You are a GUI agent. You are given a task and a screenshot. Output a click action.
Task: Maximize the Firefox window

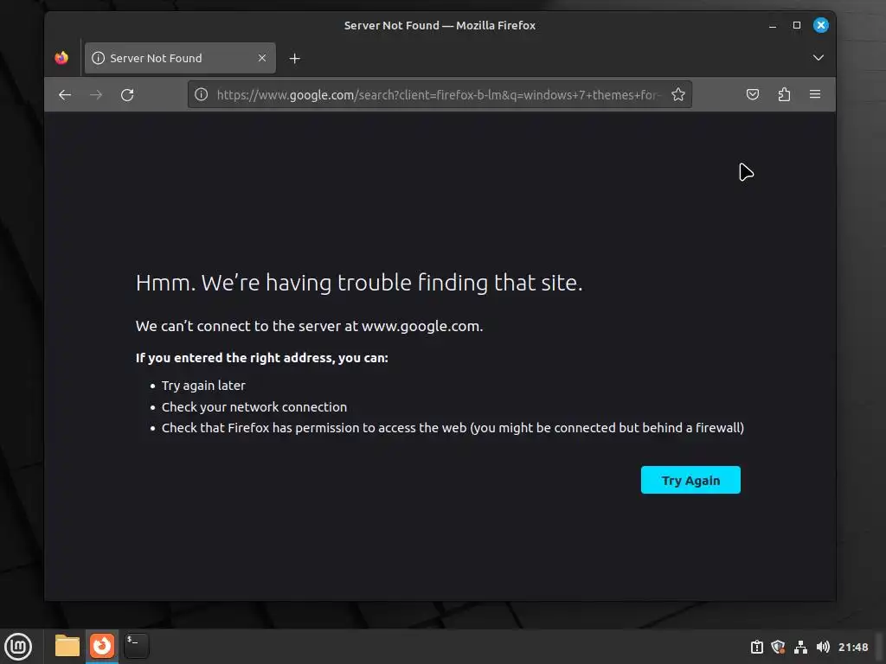tap(797, 25)
